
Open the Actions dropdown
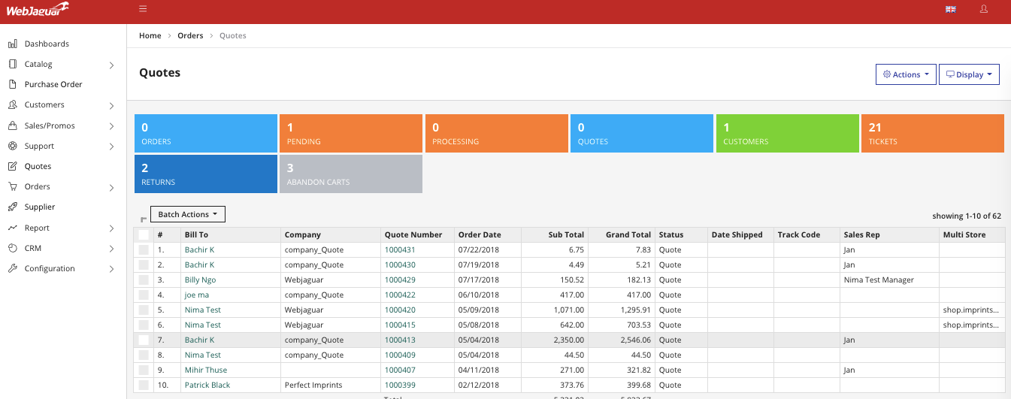(906, 74)
